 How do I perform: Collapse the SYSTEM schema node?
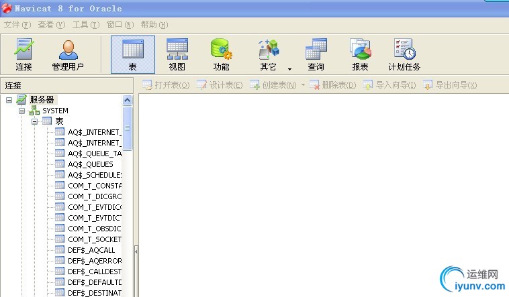click(x=21, y=111)
